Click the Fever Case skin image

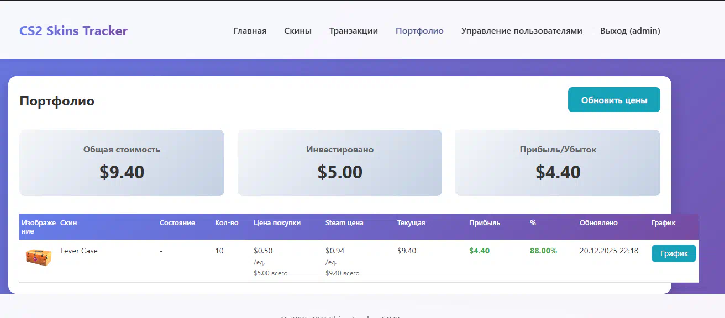click(x=39, y=257)
